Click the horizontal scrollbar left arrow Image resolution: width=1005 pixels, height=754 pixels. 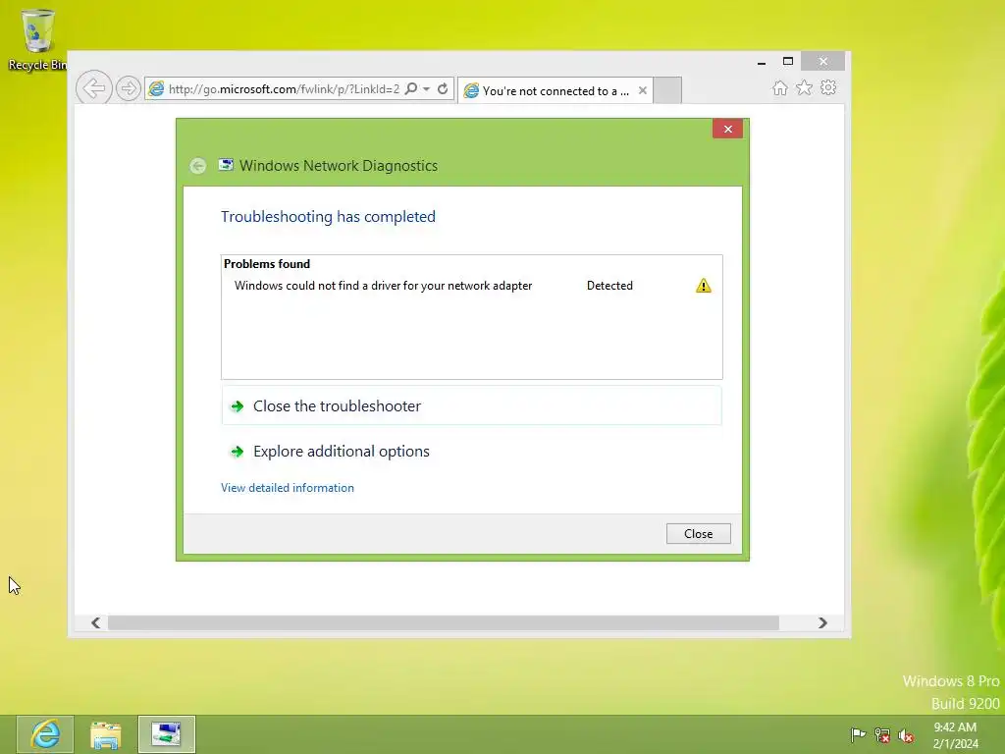(95, 622)
